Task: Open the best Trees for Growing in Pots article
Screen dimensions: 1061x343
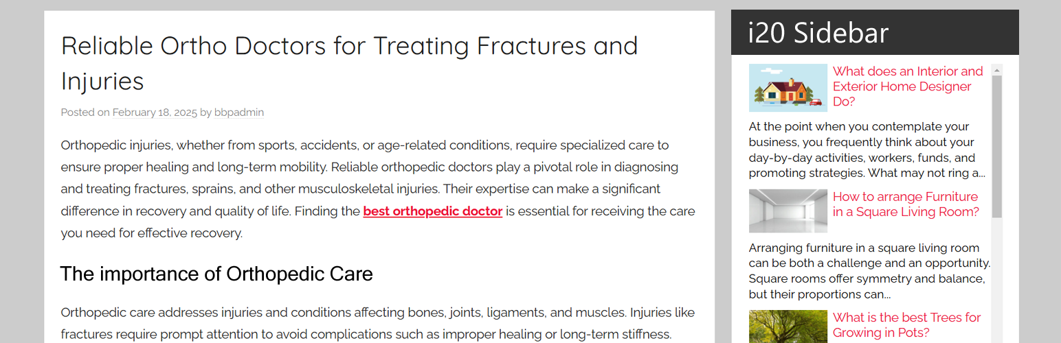Action: click(x=906, y=325)
